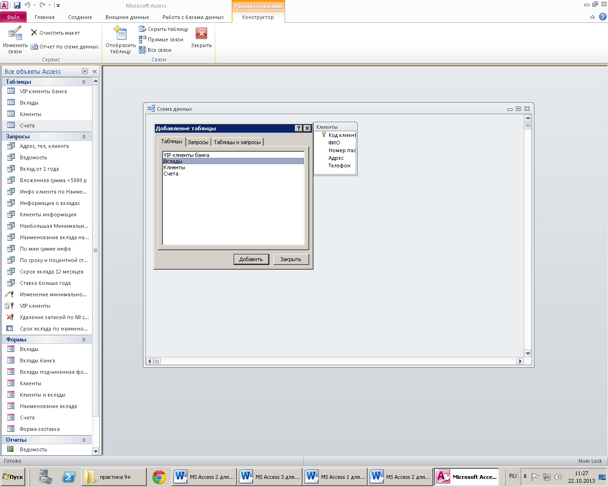Collapse the Отчеты group

point(84,440)
